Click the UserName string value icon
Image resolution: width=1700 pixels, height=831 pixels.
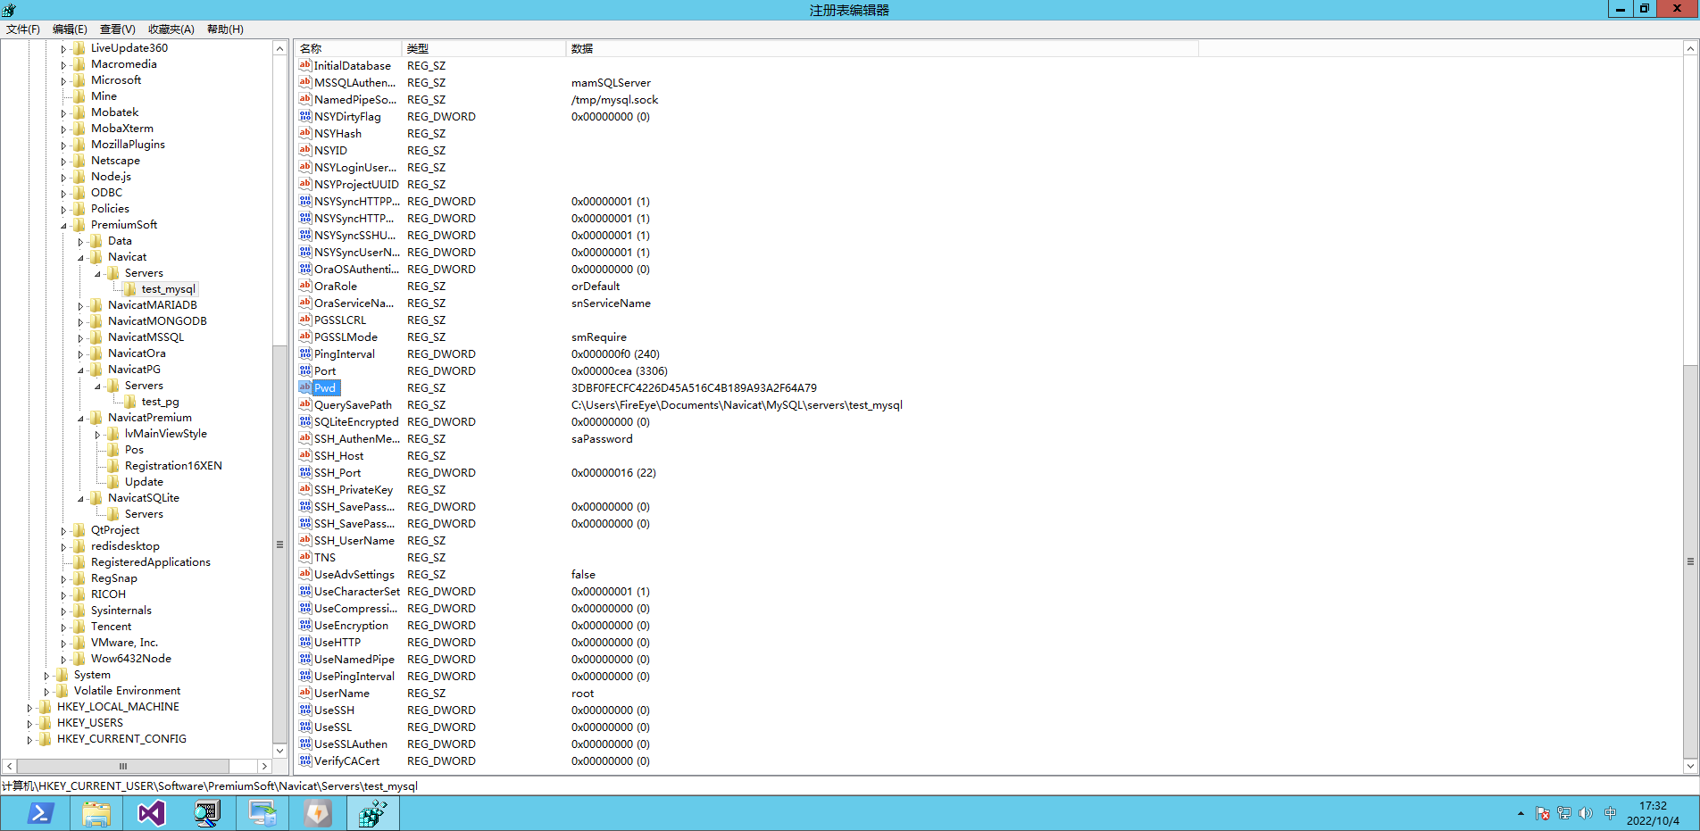(x=305, y=693)
